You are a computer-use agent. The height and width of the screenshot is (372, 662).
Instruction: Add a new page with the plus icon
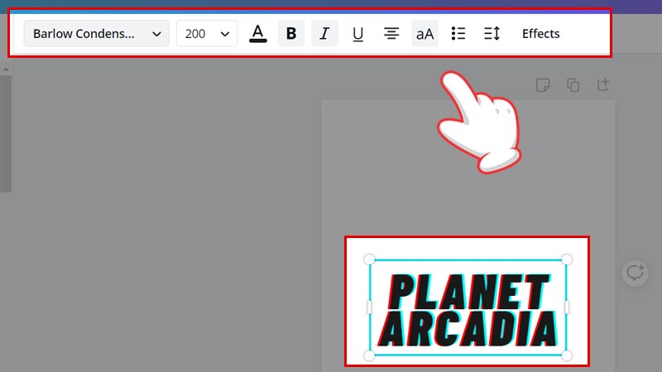[602, 84]
